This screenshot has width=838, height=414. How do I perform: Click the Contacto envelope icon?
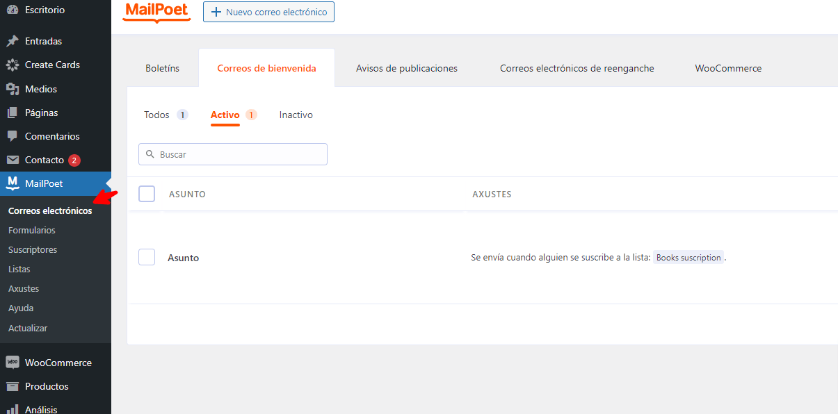click(x=13, y=160)
